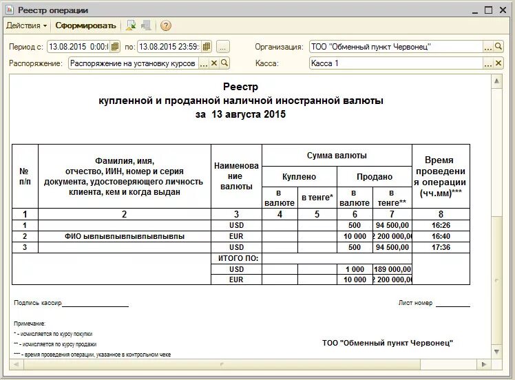Click the Организация input field
Image resolution: width=515 pixels, height=380 pixels.
tap(396, 47)
